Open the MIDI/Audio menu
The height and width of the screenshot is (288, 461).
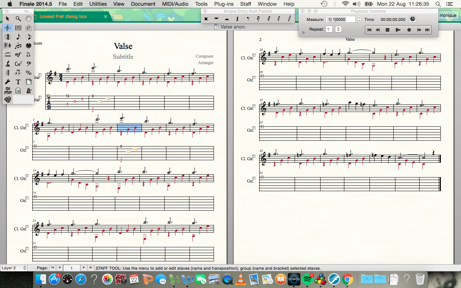[175, 4]
